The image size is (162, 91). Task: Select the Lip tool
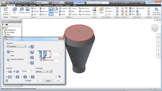click(138, 14)
